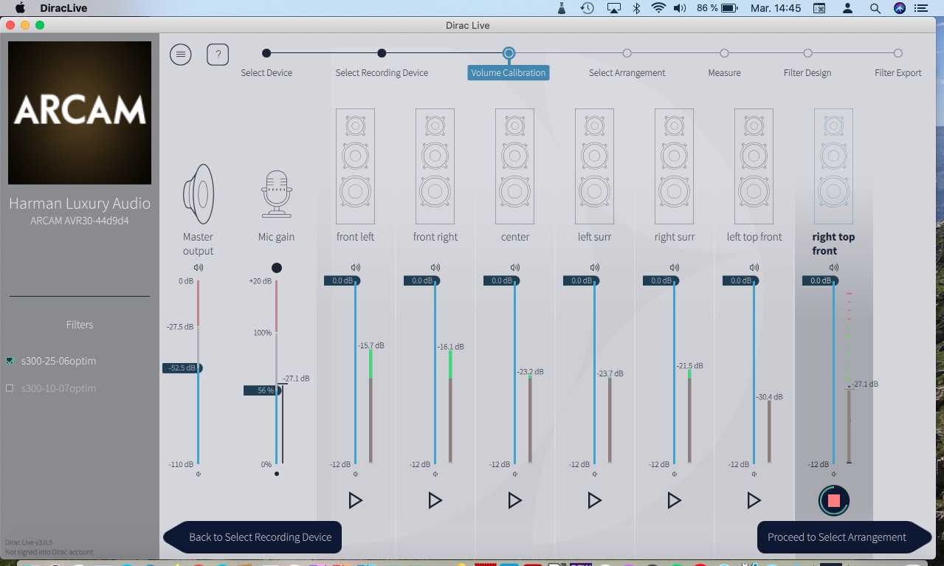Click quiet volume icon below front right slider
This screenshot has width=944, height=566.
[435, 474]
